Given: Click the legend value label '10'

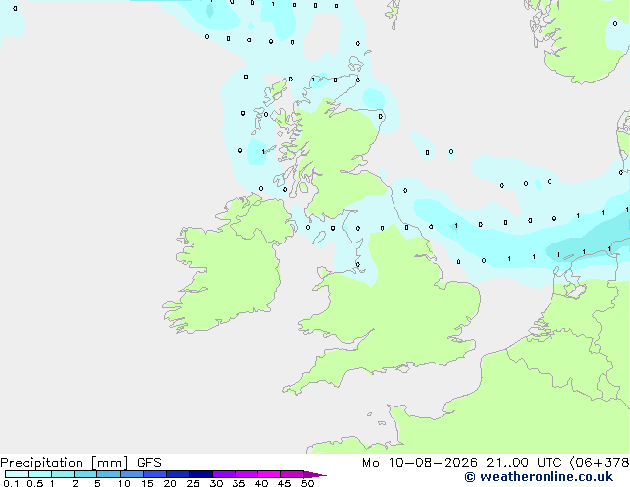Looking at the screenshot, I should tap(124, 483).
